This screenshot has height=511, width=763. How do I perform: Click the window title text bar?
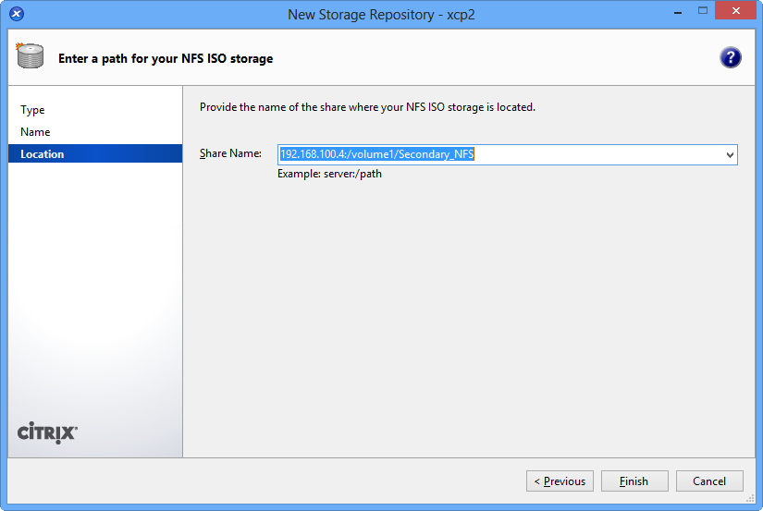coord(380,14)
